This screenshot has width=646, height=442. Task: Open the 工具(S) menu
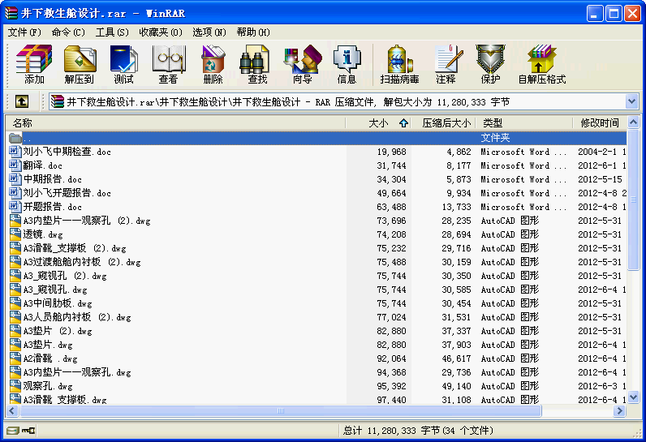click(112, 32)
